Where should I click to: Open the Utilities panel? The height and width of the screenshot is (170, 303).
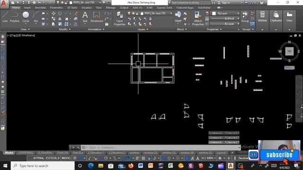coord(262,17)
